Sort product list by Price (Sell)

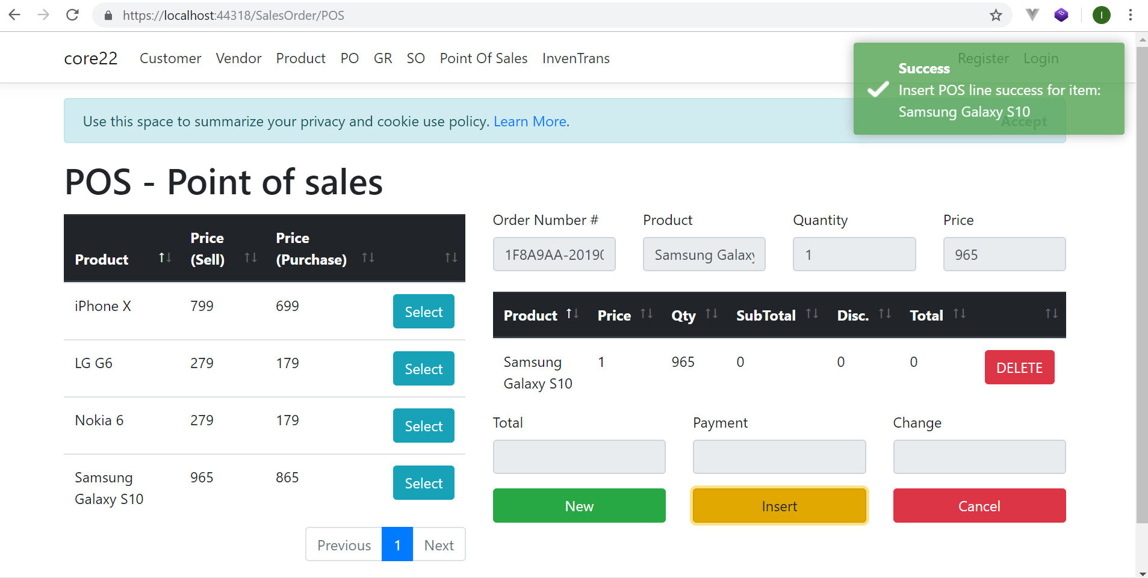click(223, 248)
